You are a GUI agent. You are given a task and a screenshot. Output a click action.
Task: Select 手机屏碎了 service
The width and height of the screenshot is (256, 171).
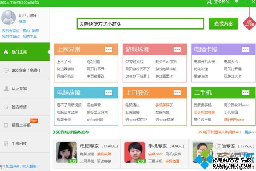point(164,105)
